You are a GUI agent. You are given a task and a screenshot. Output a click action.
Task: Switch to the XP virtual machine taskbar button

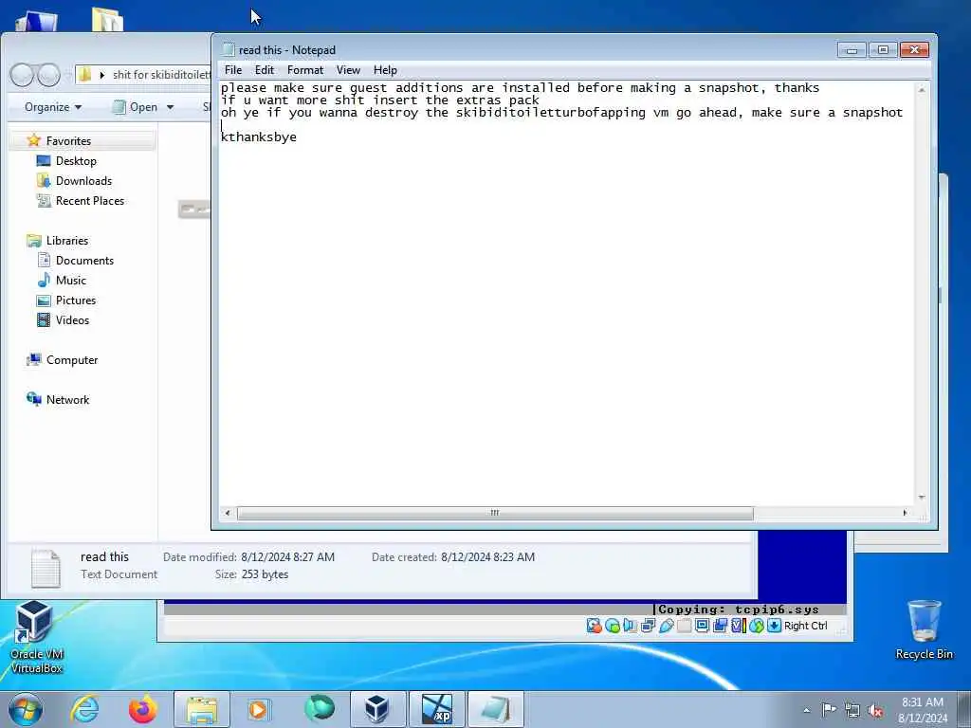click(x=437, y=709)
